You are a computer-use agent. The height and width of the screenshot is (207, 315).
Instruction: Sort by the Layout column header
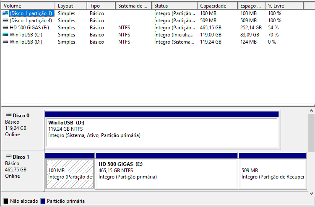tap(71, 6)
